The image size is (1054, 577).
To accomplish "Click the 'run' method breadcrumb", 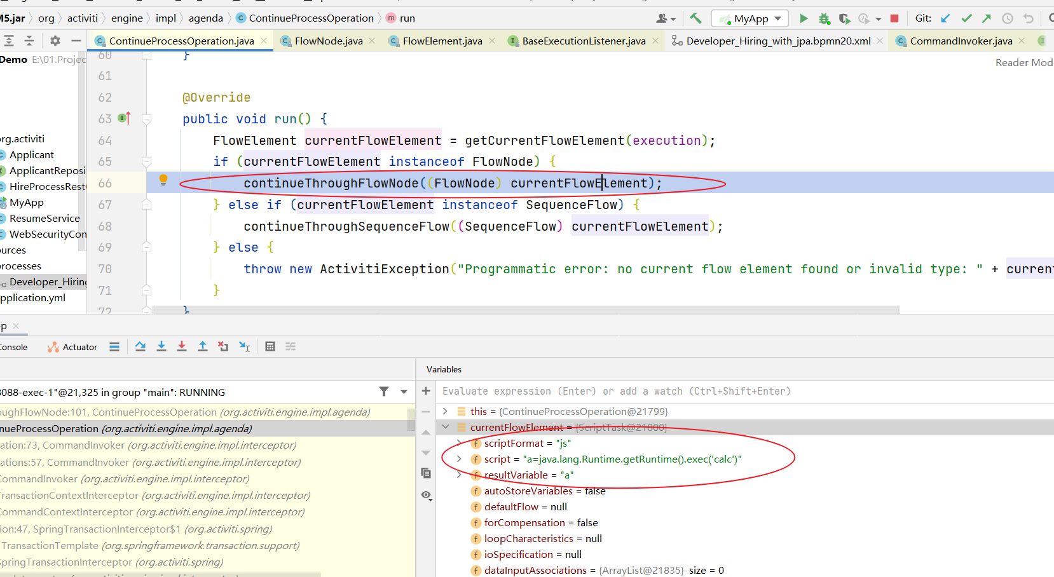I will [400, 18].
